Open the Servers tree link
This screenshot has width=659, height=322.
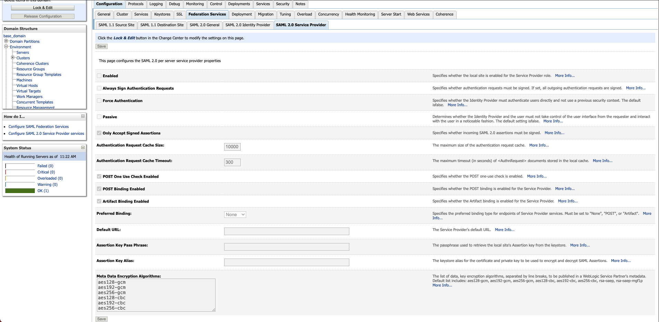23,52
